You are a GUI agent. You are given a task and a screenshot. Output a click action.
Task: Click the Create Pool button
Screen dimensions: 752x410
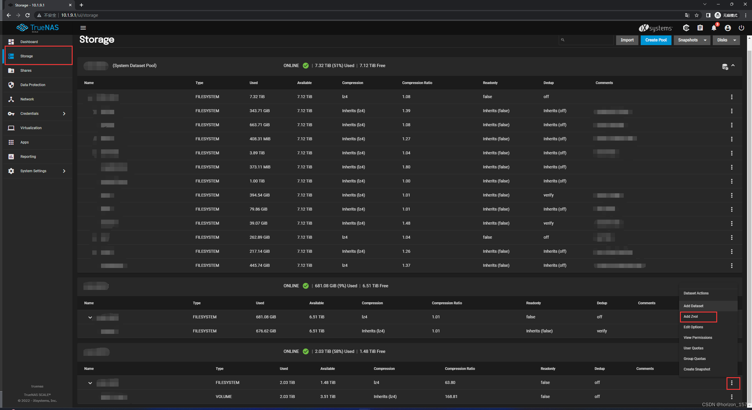point(656,40)
